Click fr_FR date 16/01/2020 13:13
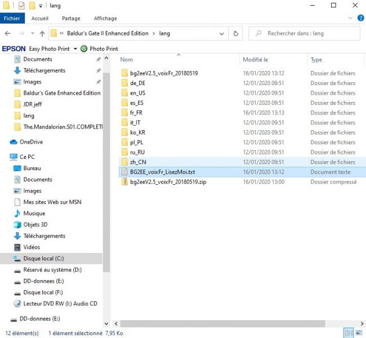Screen dimensions: 366x338 264,113
